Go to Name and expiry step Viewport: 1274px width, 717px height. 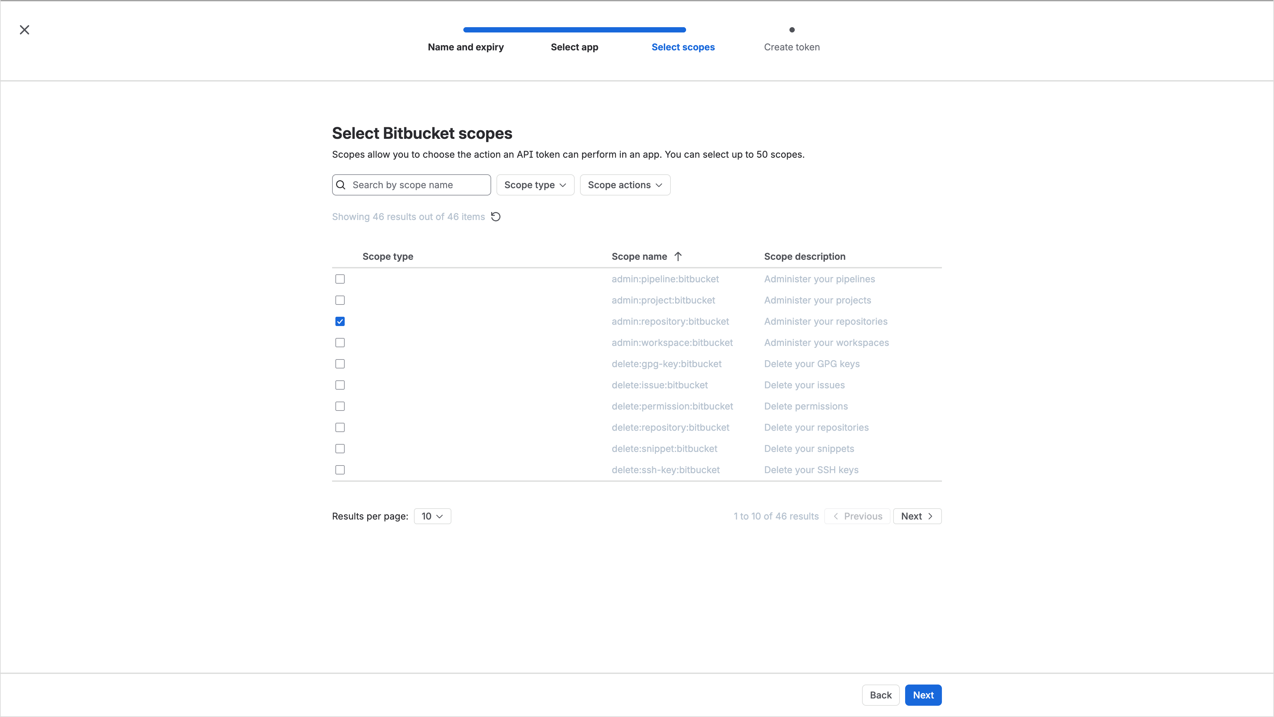click(465, 47)
